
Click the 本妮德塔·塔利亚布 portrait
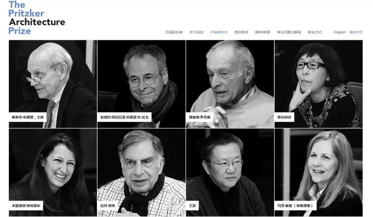[x=53, y=172]
